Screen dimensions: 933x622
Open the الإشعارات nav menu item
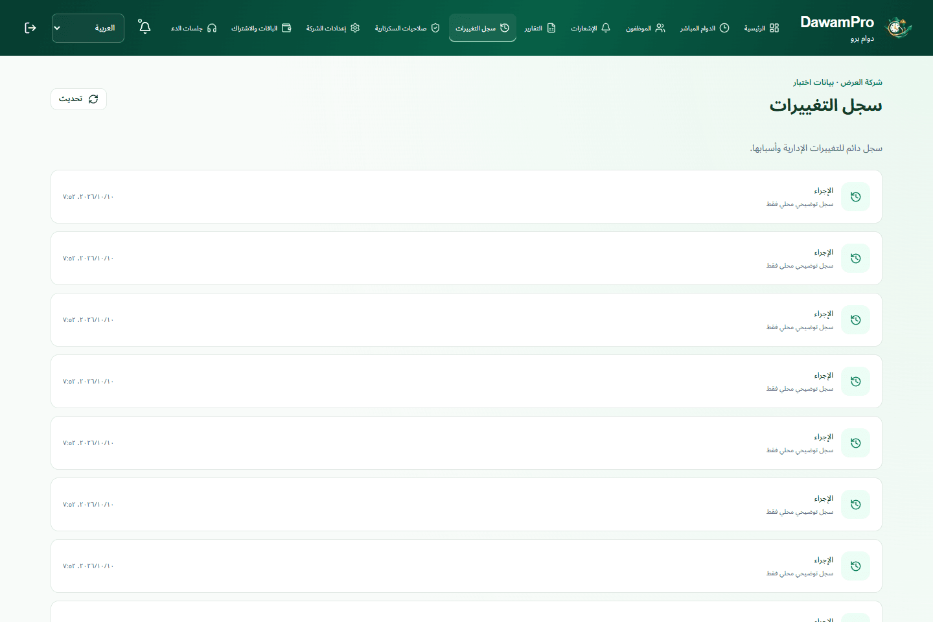tap(590, 28)
